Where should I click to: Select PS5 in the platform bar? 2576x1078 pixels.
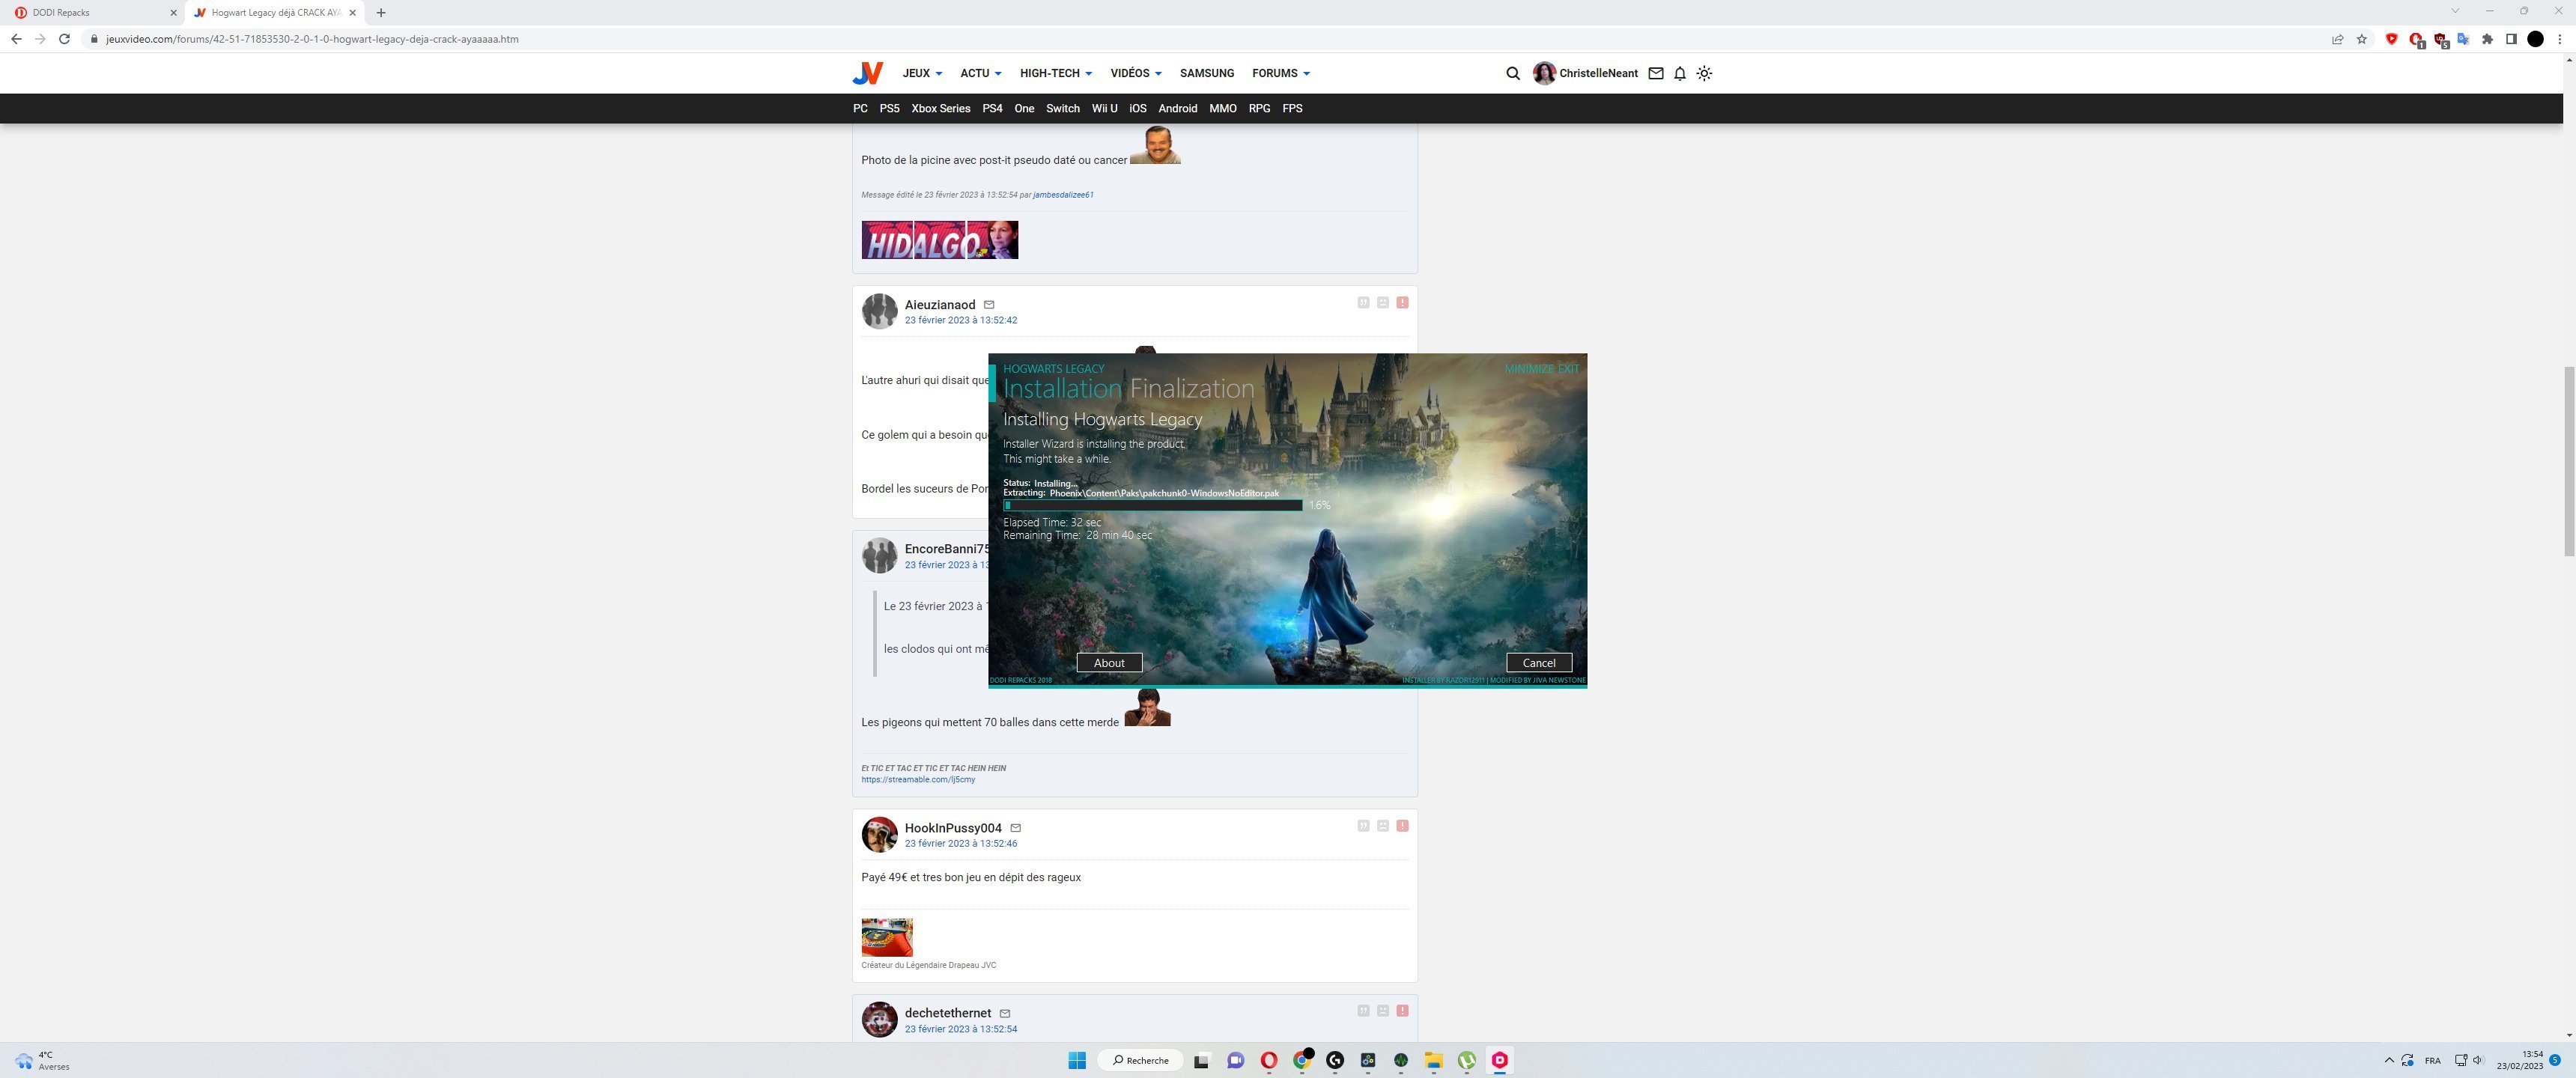click(x=889, y=108)
